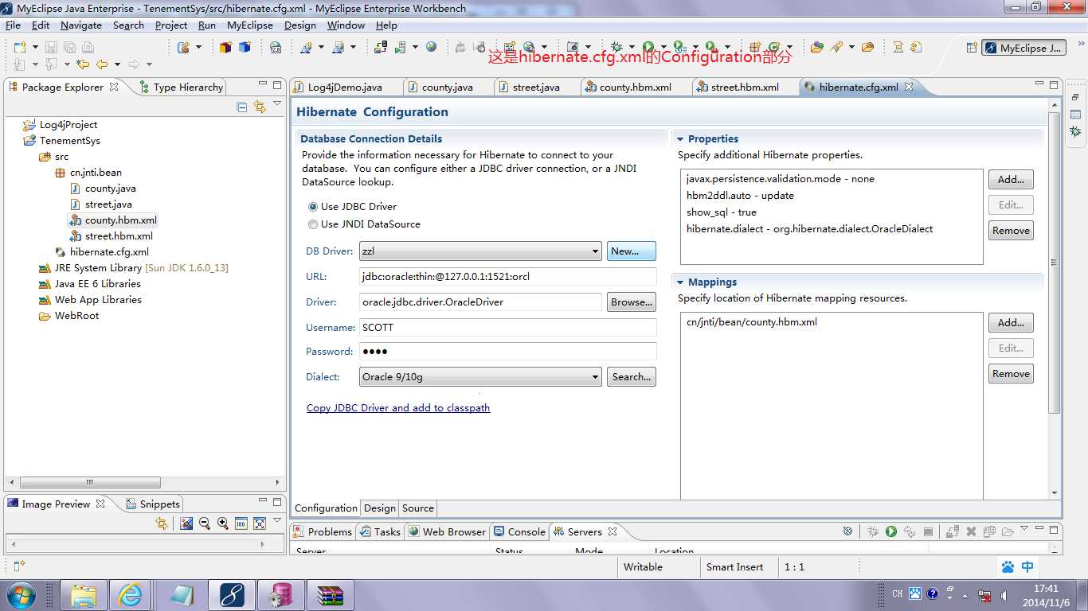Open Internet Explorer from taskbar
Viewport: 1088px width, 611px height.
pyautogui.click(x=130, y=594)
